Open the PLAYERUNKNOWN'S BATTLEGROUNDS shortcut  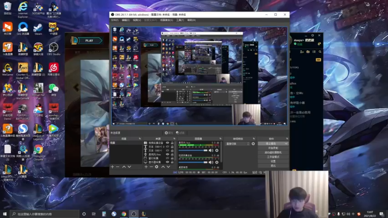23,112
